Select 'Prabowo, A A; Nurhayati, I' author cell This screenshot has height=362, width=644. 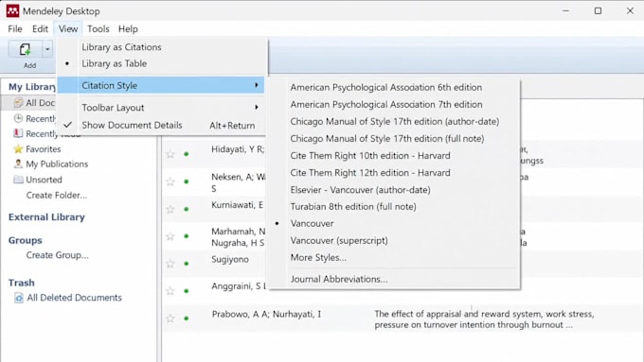click(x=266, y=315)
